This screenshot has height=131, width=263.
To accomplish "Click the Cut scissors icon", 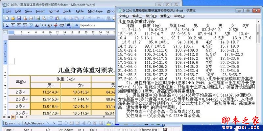I will coord(65,18).
